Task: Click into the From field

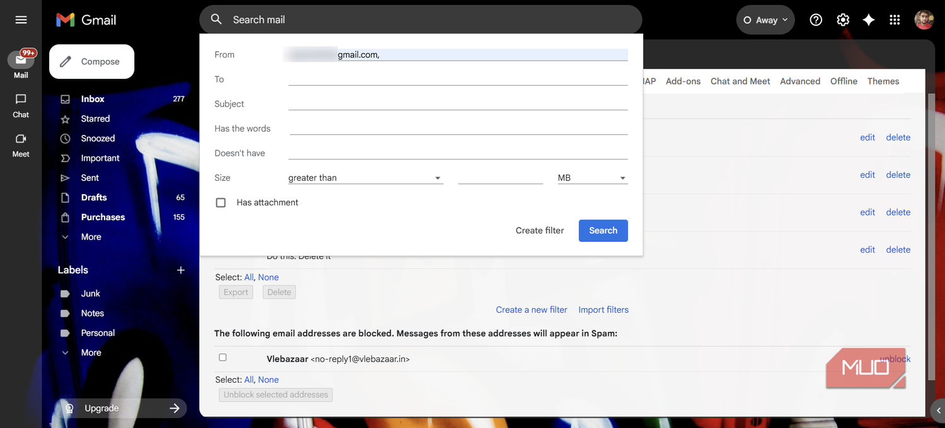Action: pyautogui.click(x=458, y=55)
